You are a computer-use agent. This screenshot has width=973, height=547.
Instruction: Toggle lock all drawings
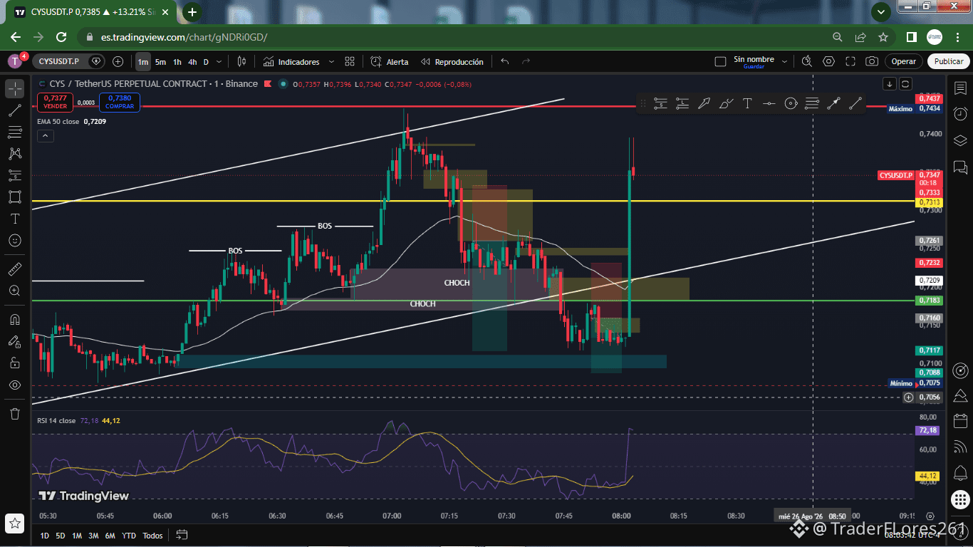click(x=15, y=363)
